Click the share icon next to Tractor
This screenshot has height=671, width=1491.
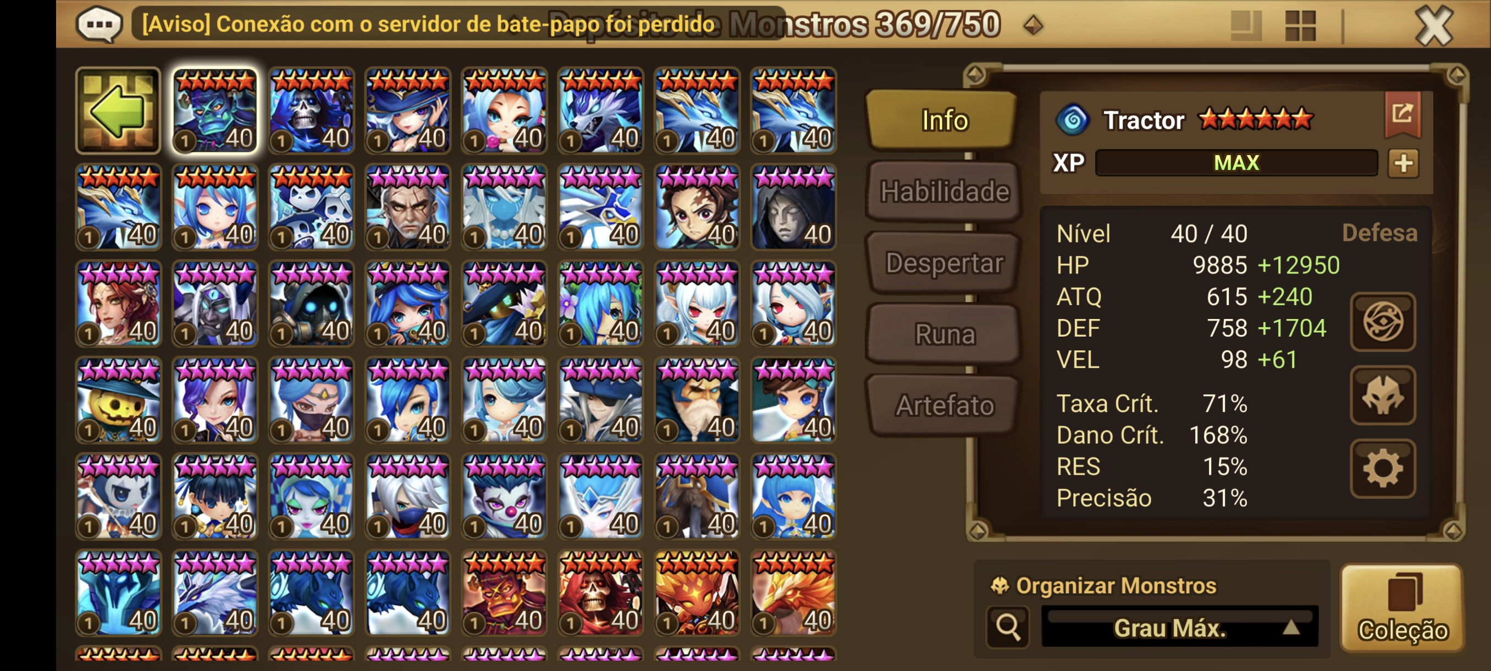pos(1402,113)
